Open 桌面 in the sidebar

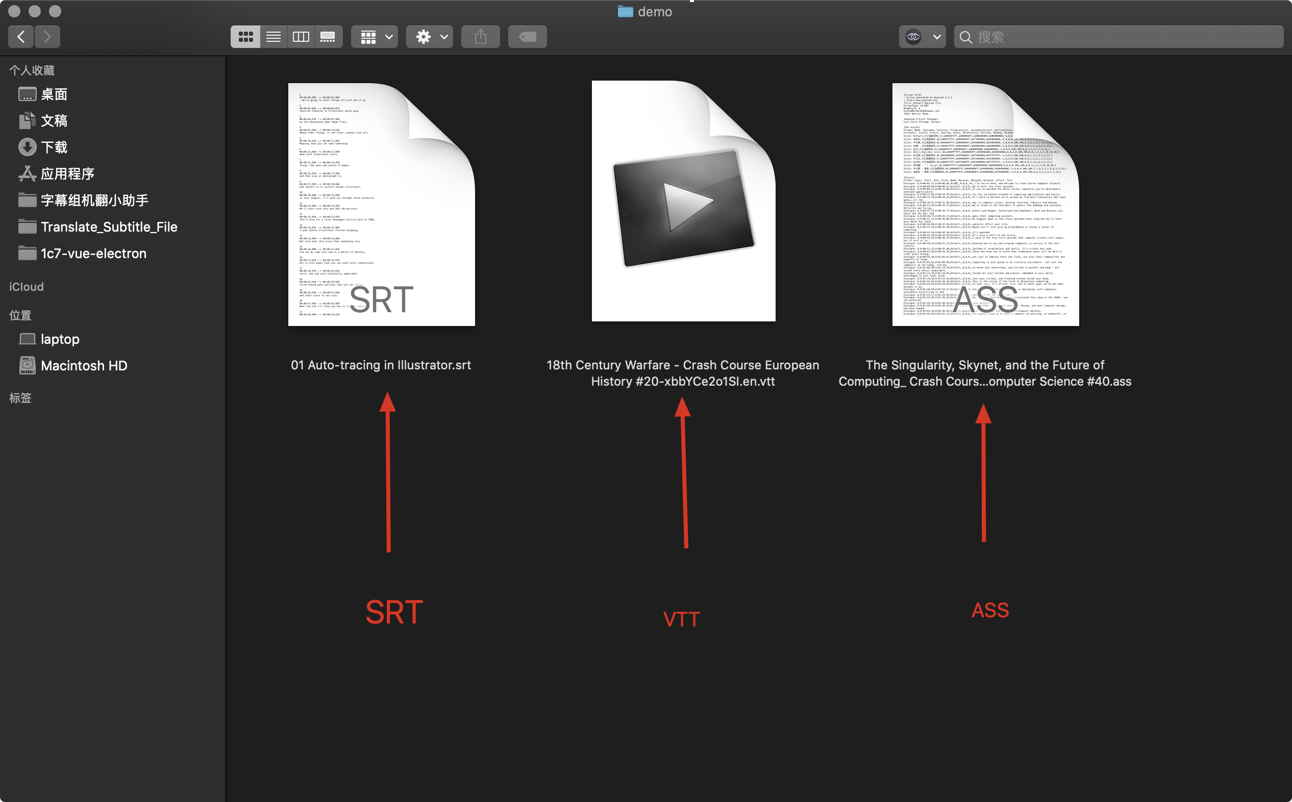pyautogui.click(x=54, y=94)
